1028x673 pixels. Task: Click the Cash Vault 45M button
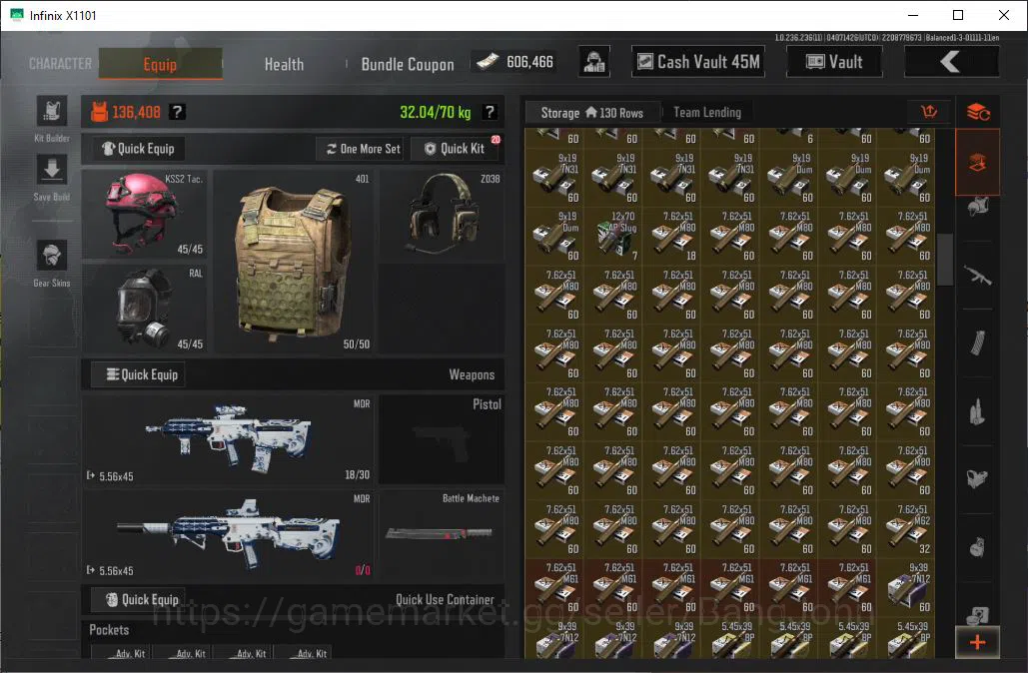click(x=698, y=62)
